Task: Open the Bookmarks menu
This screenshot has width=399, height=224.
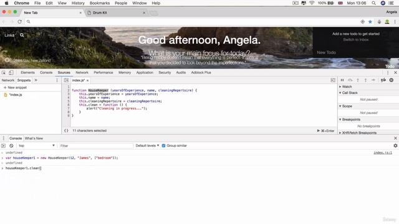Action: tap(100, 3)
